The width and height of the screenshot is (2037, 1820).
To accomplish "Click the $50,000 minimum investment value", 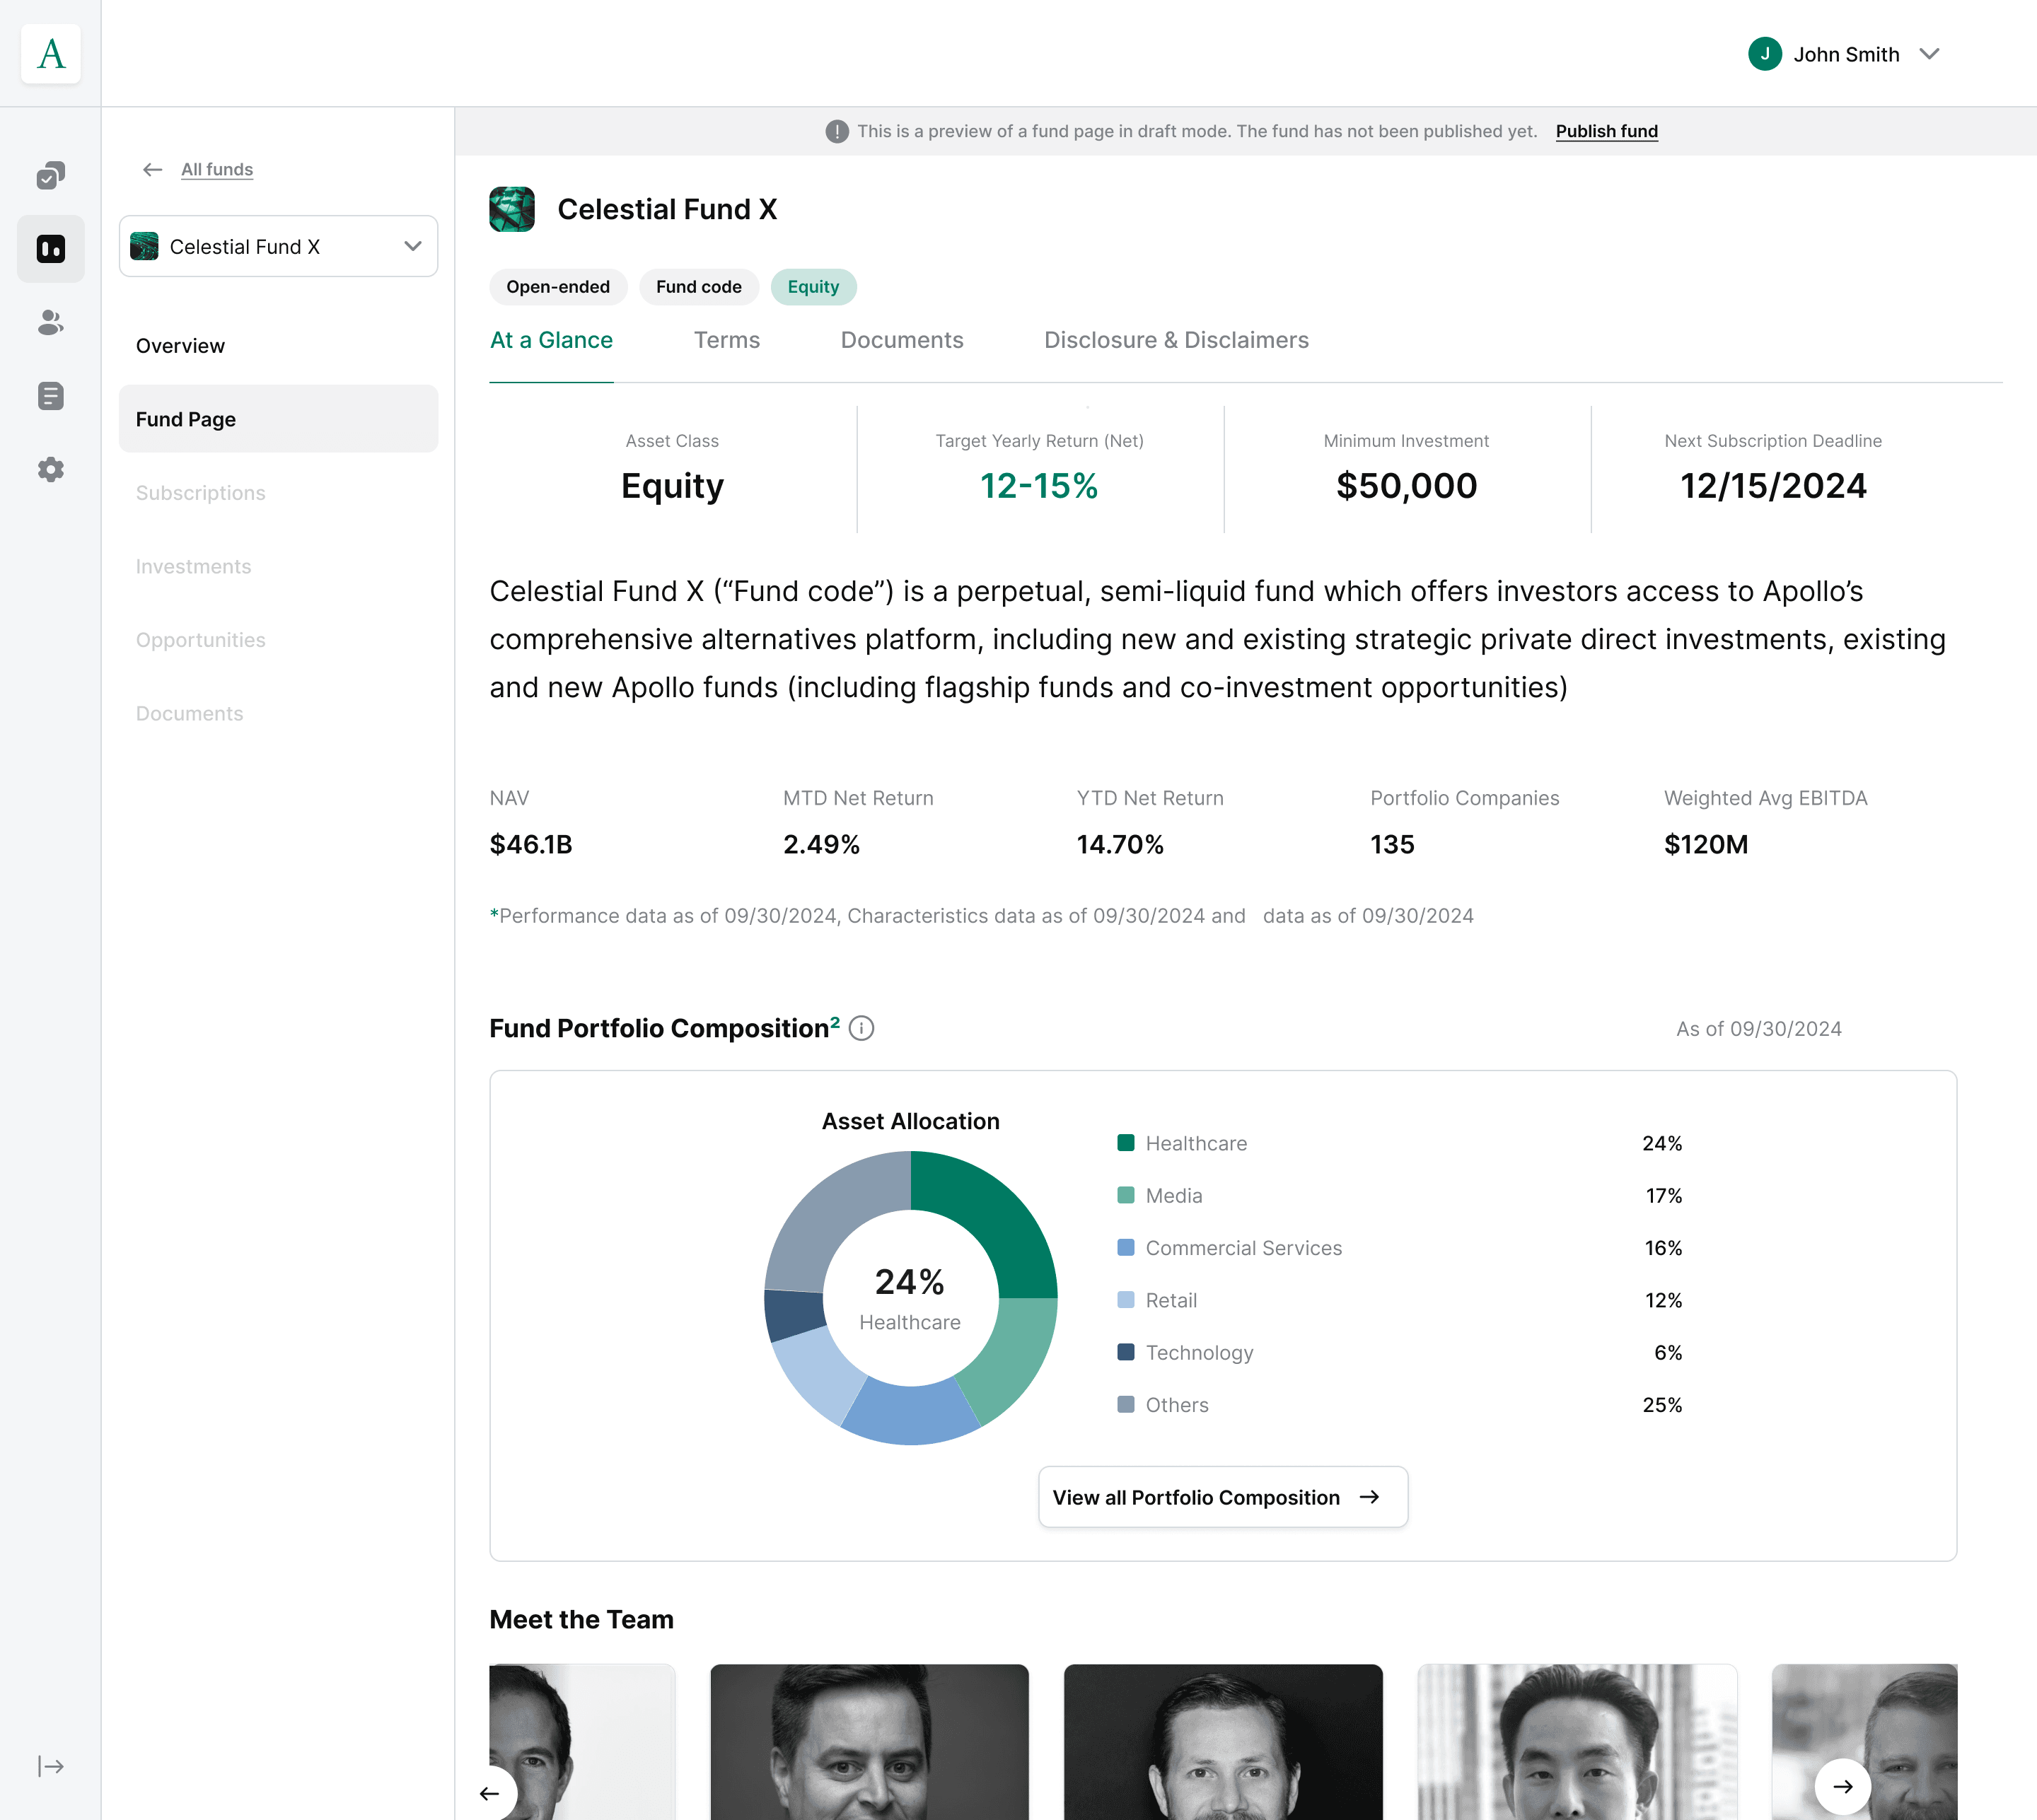I will [x=1407, y=486].
